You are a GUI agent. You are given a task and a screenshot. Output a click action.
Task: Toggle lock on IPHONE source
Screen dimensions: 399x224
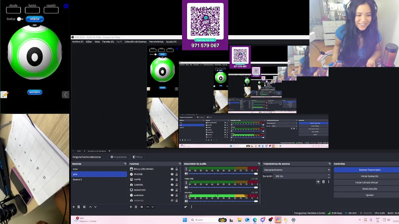tap(176, 174)
